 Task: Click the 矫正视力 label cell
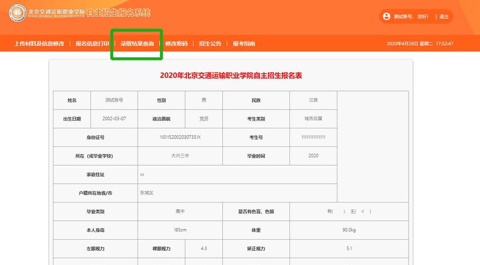tap(256, 249)
